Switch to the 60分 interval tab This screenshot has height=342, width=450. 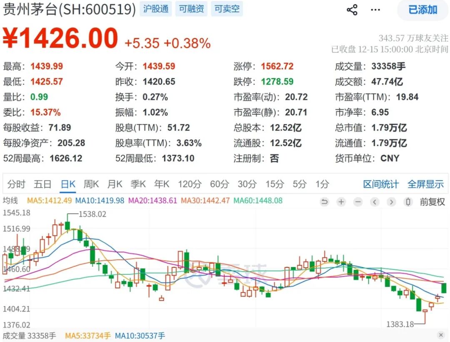[x=220, y=184]
